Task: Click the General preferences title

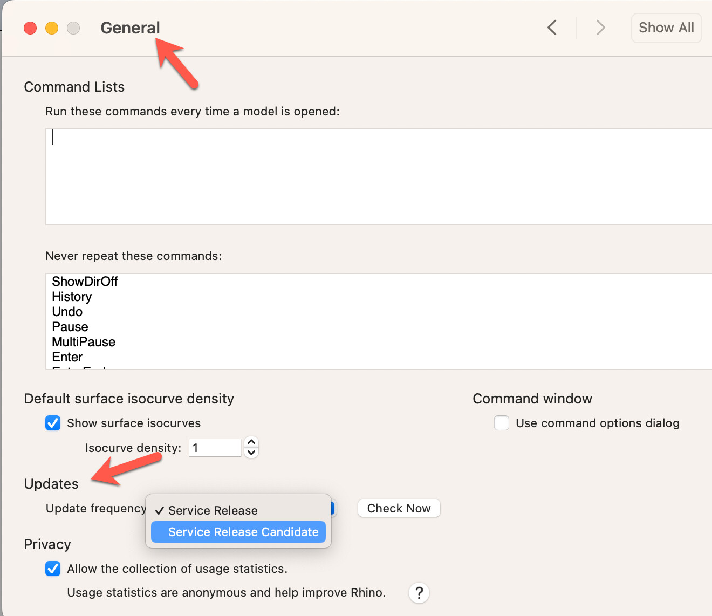Action: click(130, 28)
